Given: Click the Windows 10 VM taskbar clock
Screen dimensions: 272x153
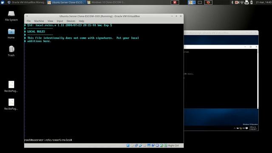Looking at the screenshot, I should click(253, 128).
